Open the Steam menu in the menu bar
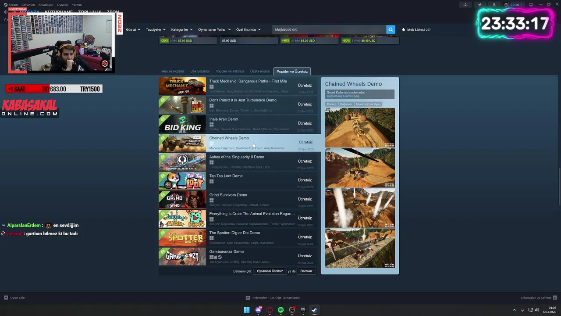This screenshot has width=561, height=316. click(x=14, y=5)
